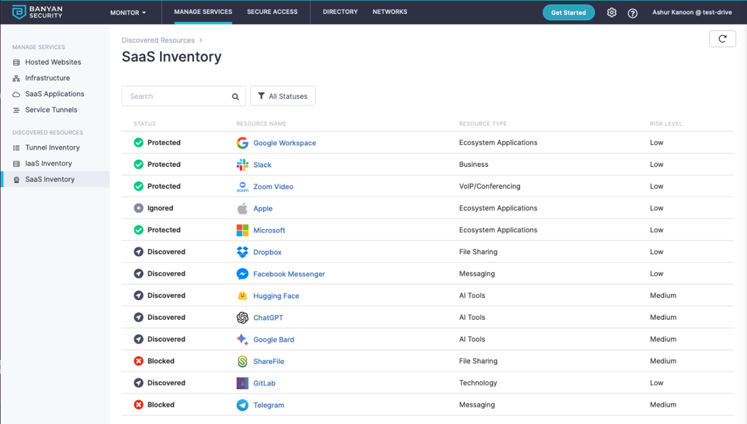Open the Monitor dropdown menu
747x424 pixels.
click(x=128, y=12)
